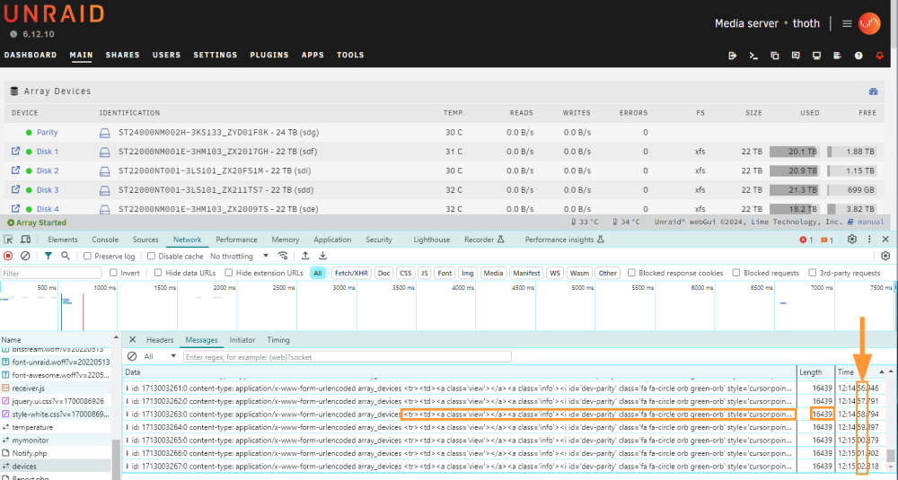Click the message regex filter field
This screenshot has width=898, height=480.
coord(347,357)
